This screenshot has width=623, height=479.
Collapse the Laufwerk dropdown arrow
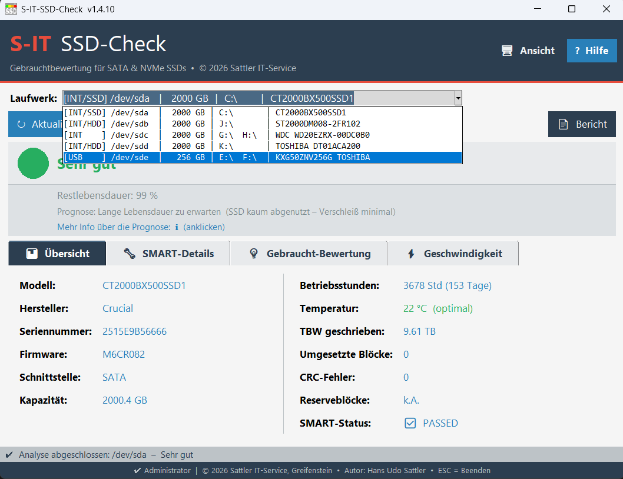[458, 98]
